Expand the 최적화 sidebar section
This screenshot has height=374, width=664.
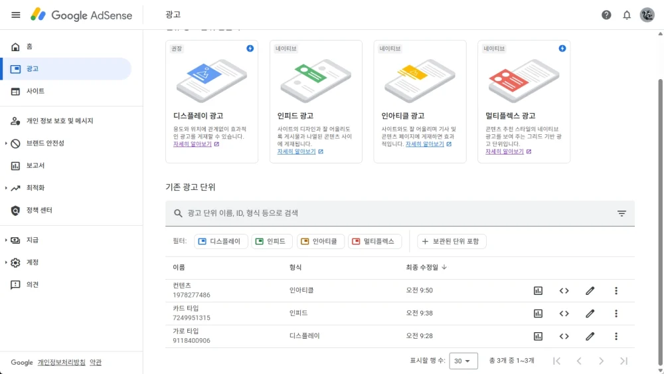point(6,188)
